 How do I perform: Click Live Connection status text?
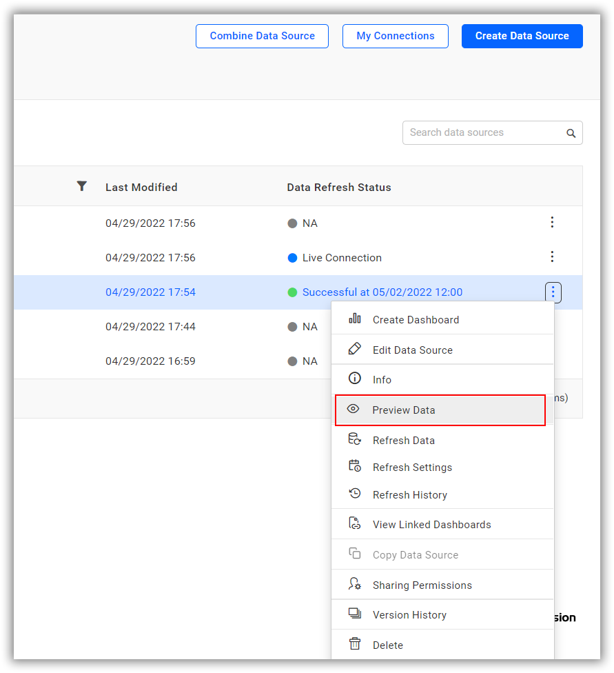coord(342,257)
